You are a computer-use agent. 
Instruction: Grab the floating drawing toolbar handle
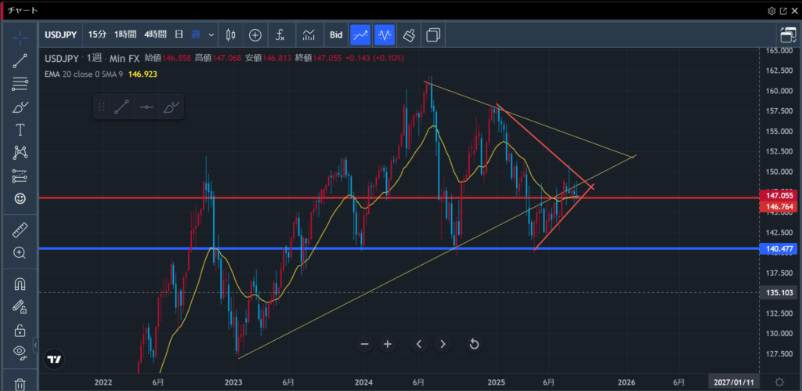(102, 107)
